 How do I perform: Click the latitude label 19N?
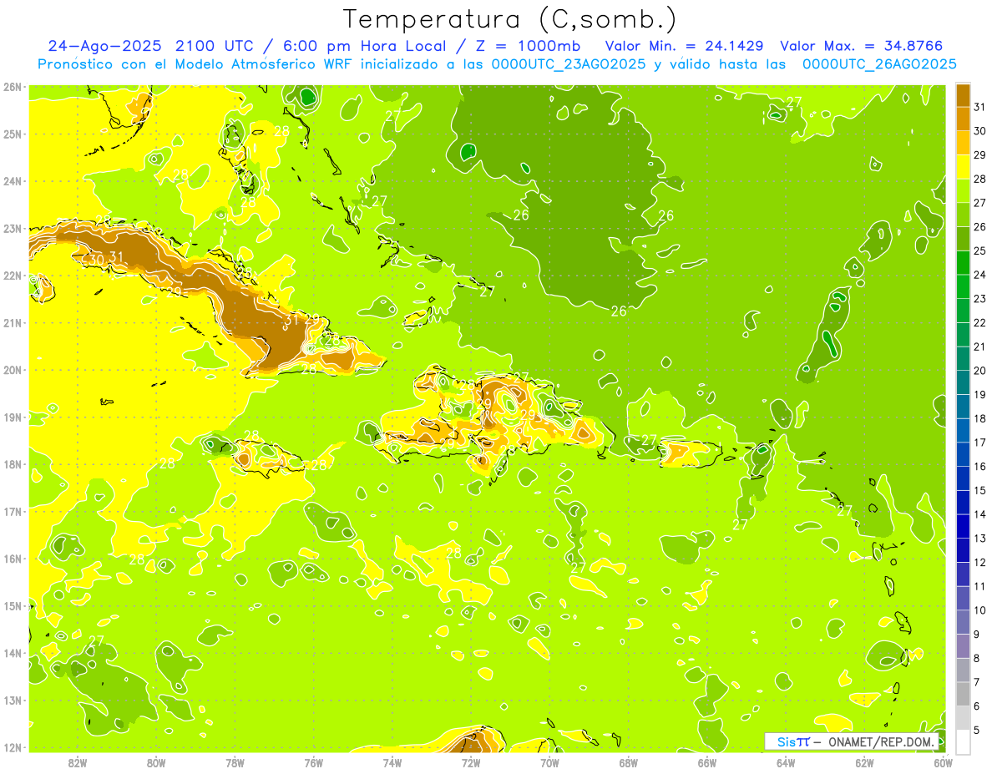point(13,417)
